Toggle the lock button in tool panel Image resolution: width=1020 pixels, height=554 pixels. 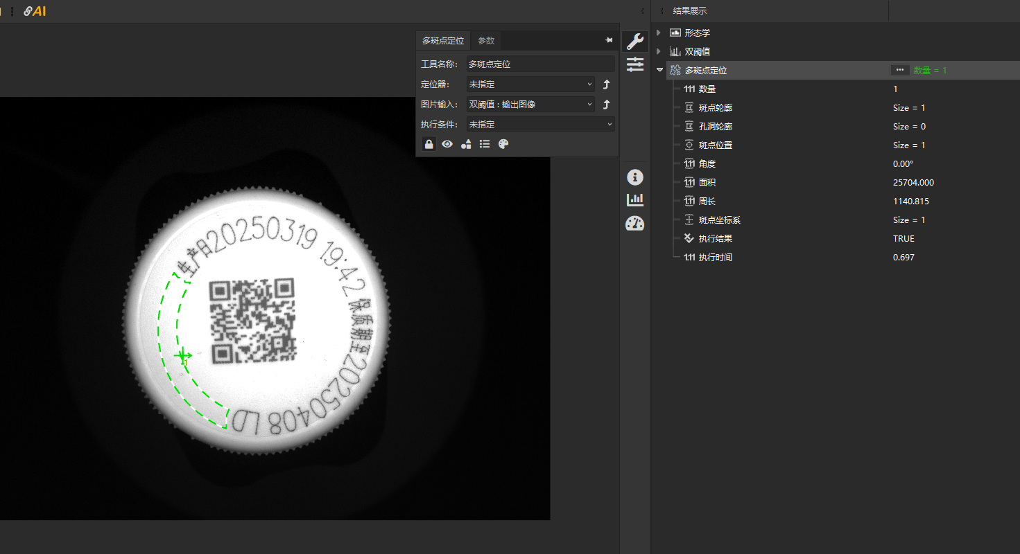tap(429, 144)
